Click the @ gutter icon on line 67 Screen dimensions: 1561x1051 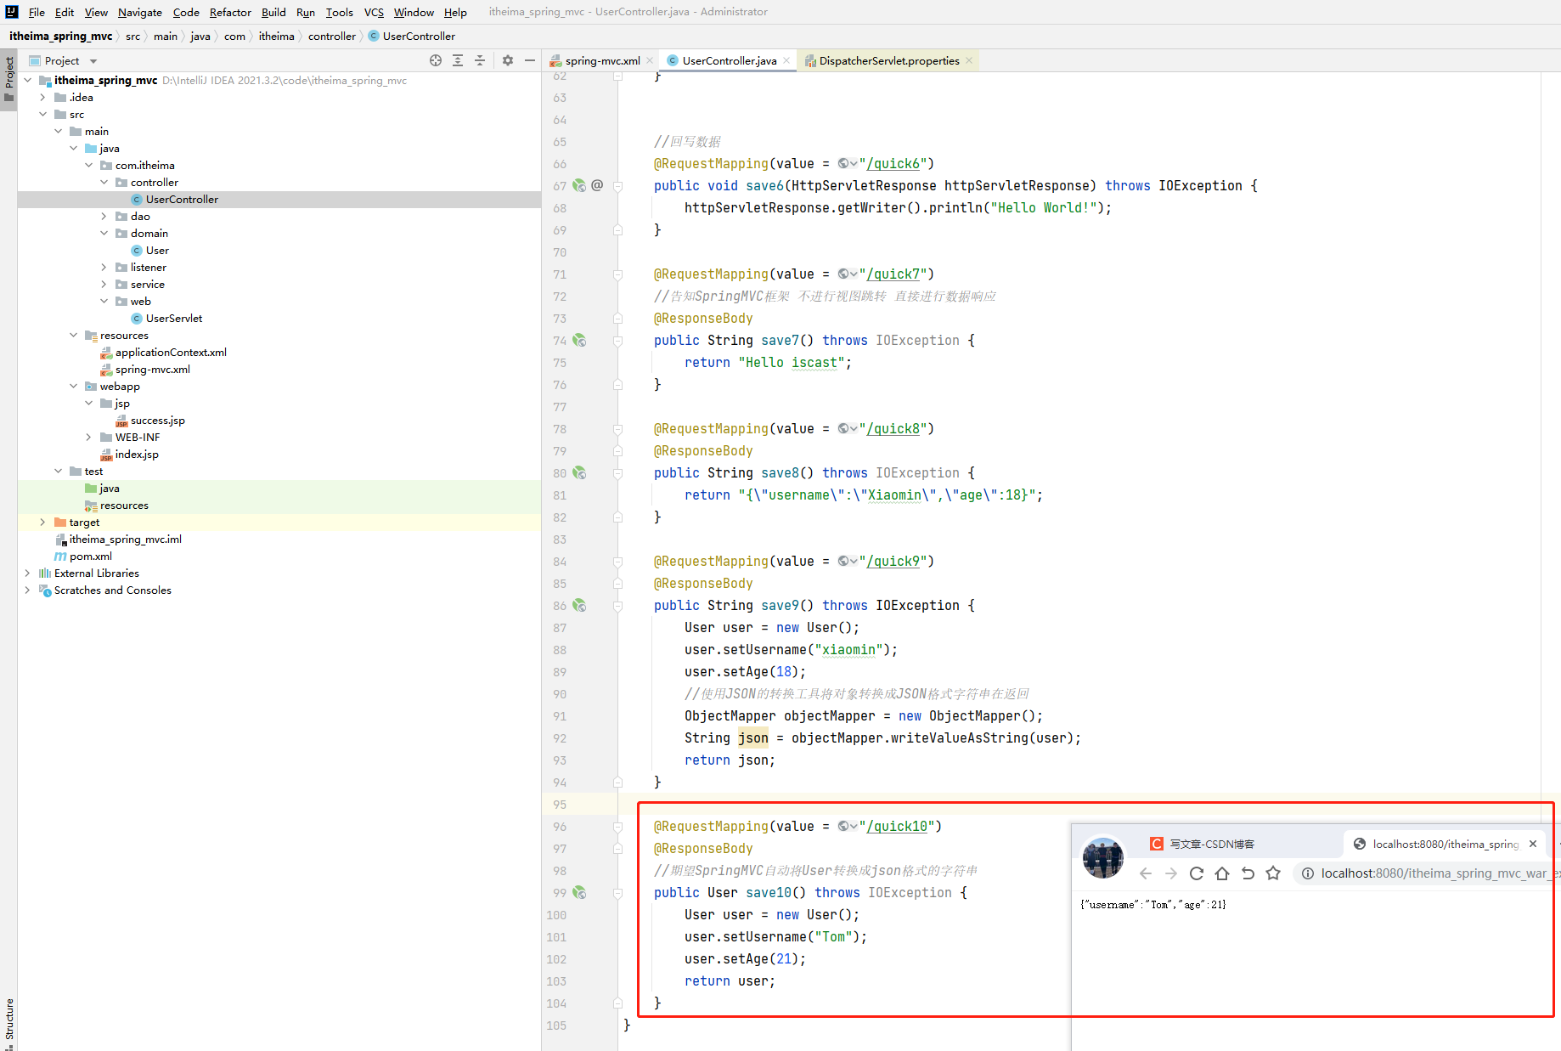[x=597, y=185]
